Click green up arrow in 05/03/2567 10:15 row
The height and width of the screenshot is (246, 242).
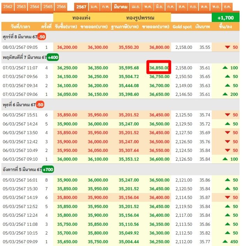pos(227,233)
